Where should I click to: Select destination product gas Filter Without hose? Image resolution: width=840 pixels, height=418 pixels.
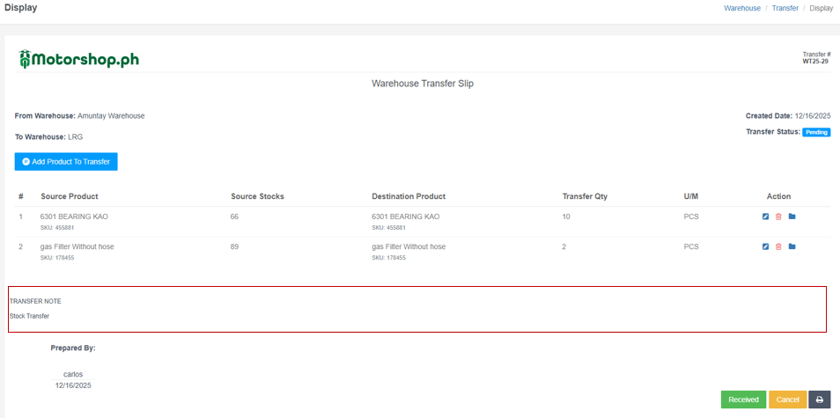point(409,246)
